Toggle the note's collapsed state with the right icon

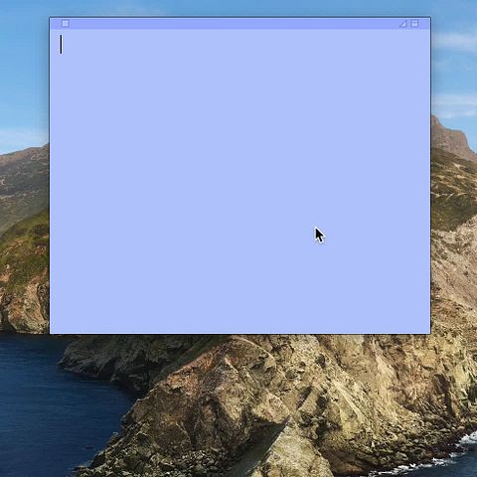tap(414, 23)
